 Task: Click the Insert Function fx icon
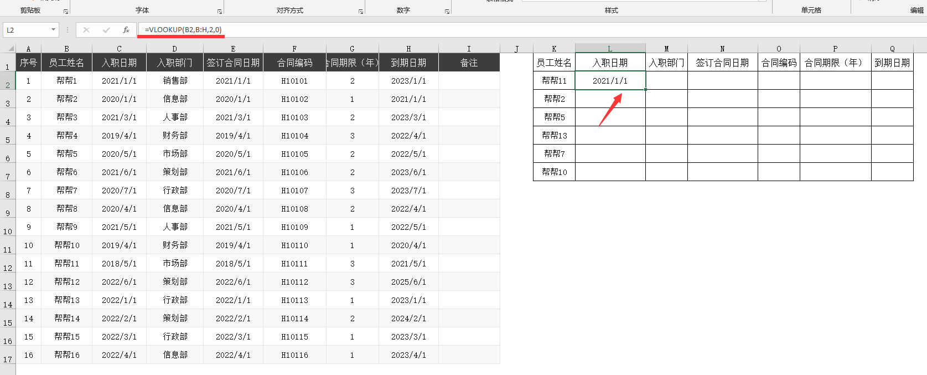click(126, 30)
